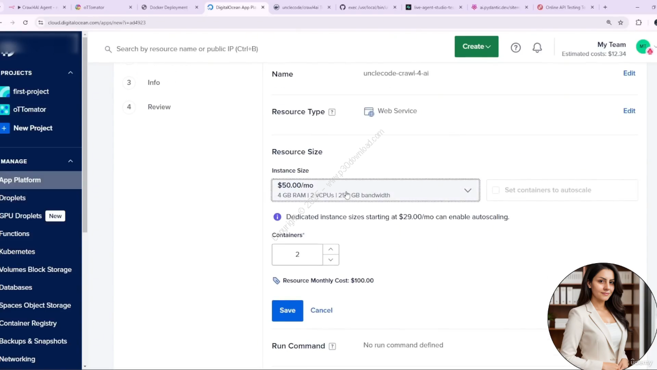This screenshot has width=657, height=370.
Task: Click the New Project plus icon
Action: (5, 128)
